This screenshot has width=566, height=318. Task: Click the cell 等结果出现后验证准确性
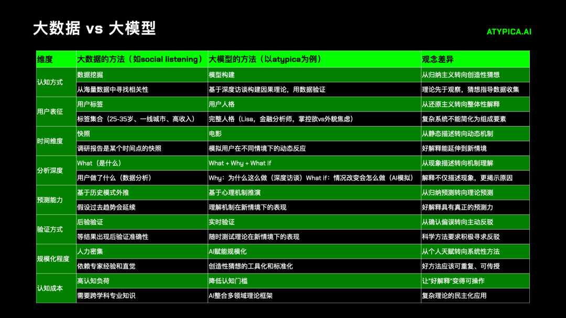click(x=142, y=236)
